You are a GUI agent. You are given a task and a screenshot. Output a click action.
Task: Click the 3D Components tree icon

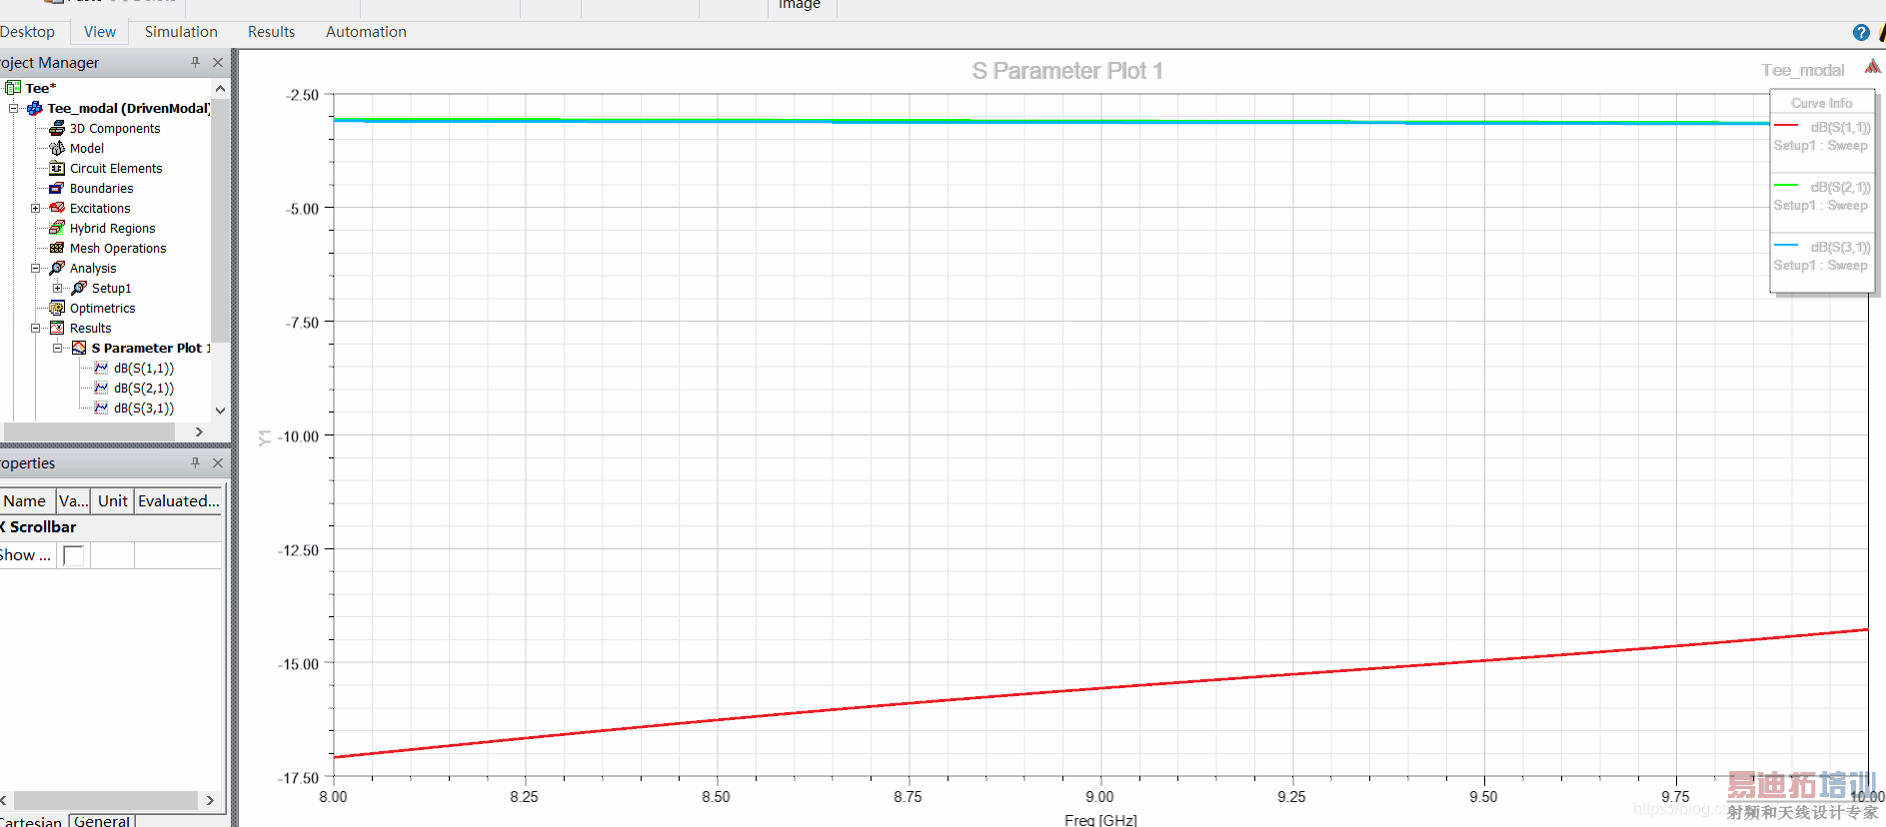click(57, 128)
